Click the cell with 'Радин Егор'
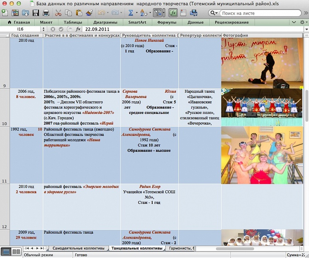The image size is (309, 258). 149,207
